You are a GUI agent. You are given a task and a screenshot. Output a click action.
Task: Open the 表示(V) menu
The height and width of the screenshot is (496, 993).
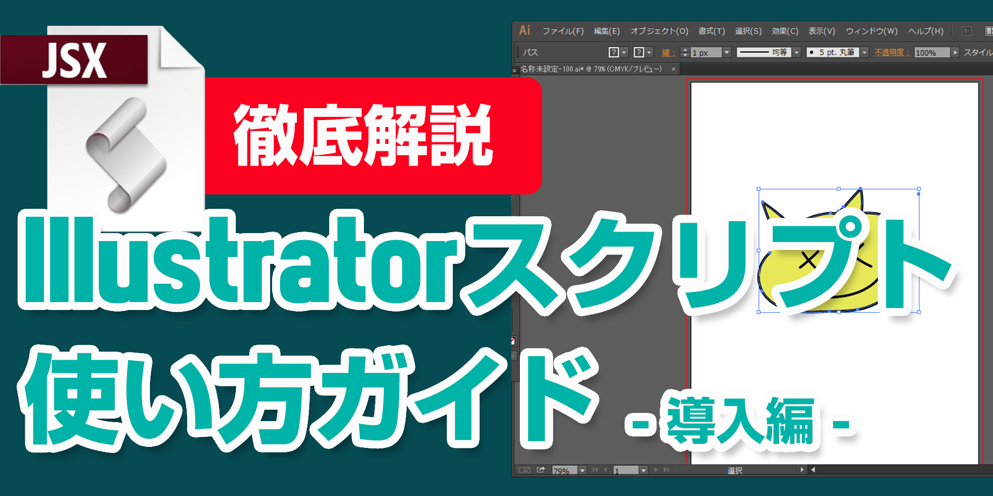coord(822,31)
